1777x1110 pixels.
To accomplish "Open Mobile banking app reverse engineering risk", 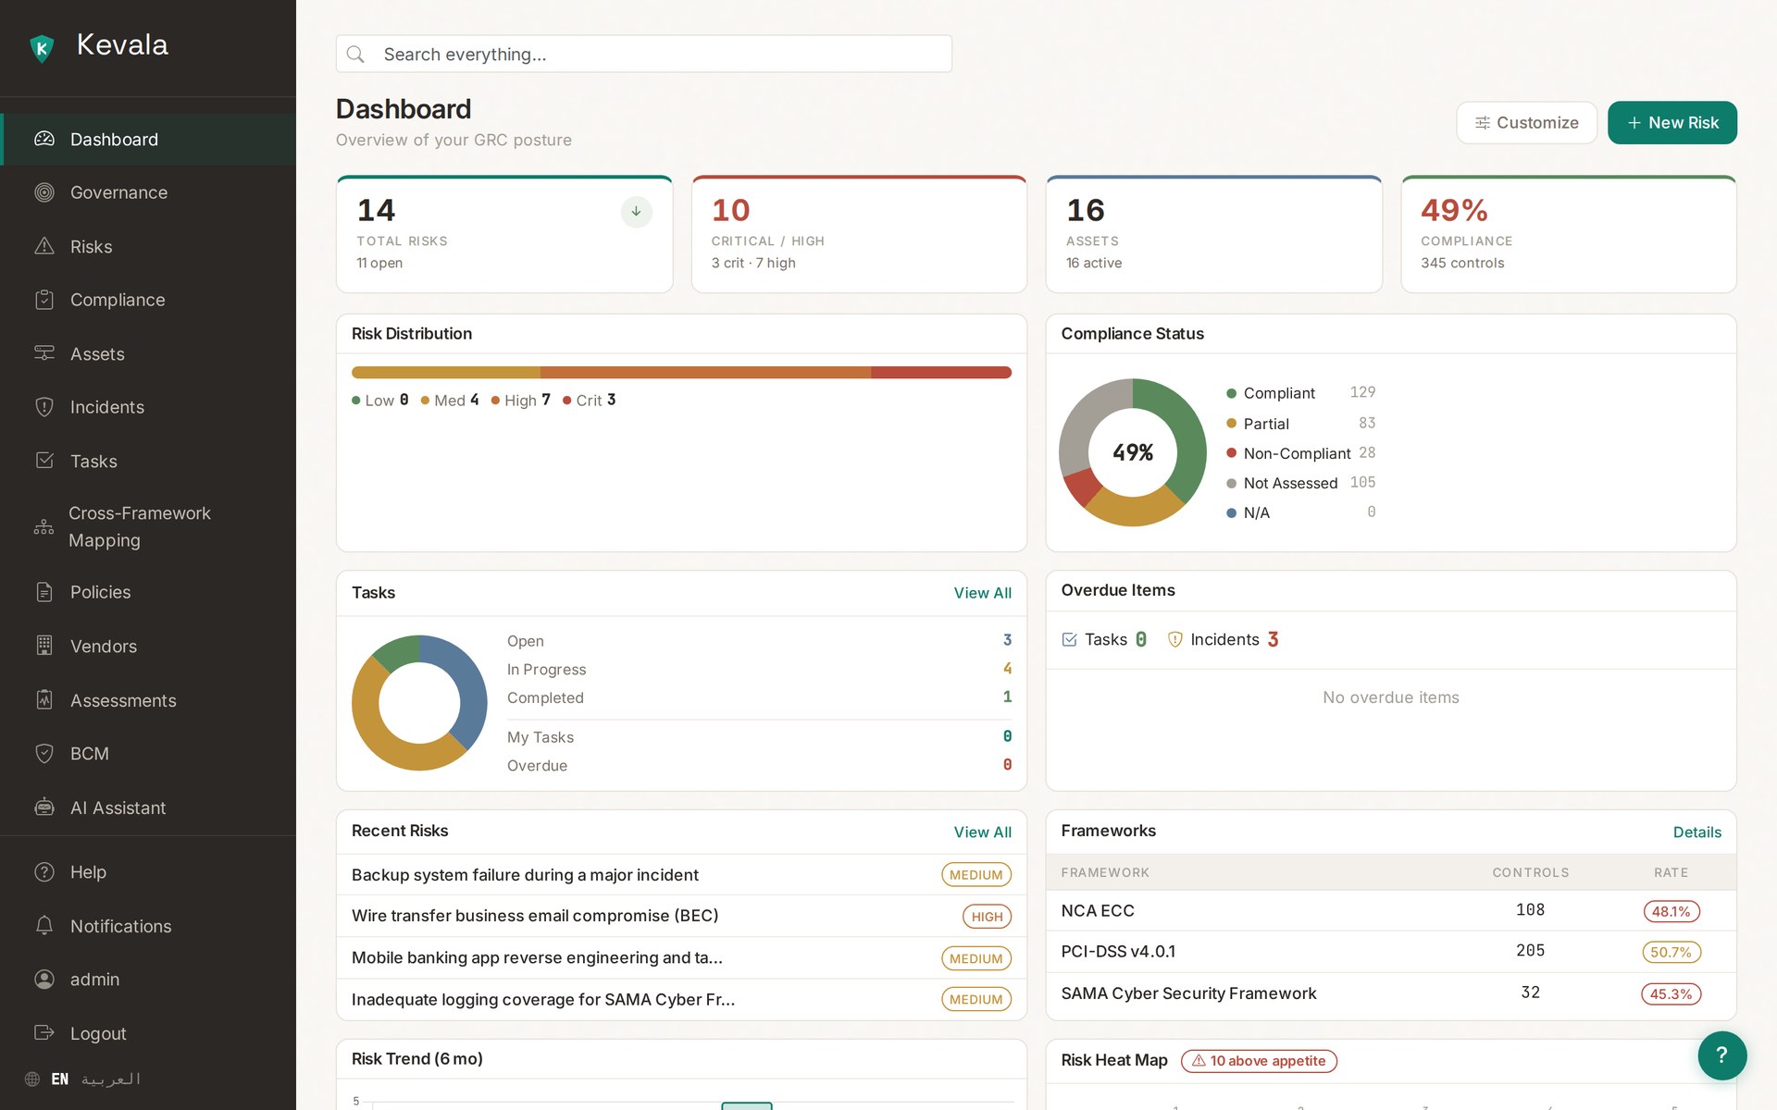I will [x=681, y=958].
